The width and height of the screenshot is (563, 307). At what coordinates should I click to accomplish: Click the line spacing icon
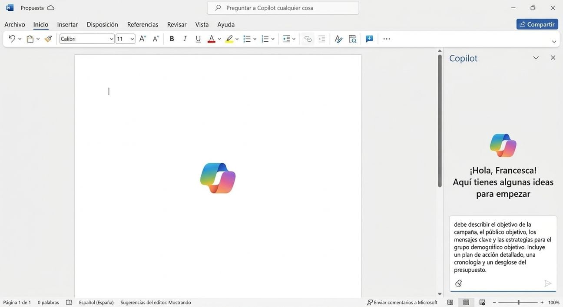pos(286,39)
